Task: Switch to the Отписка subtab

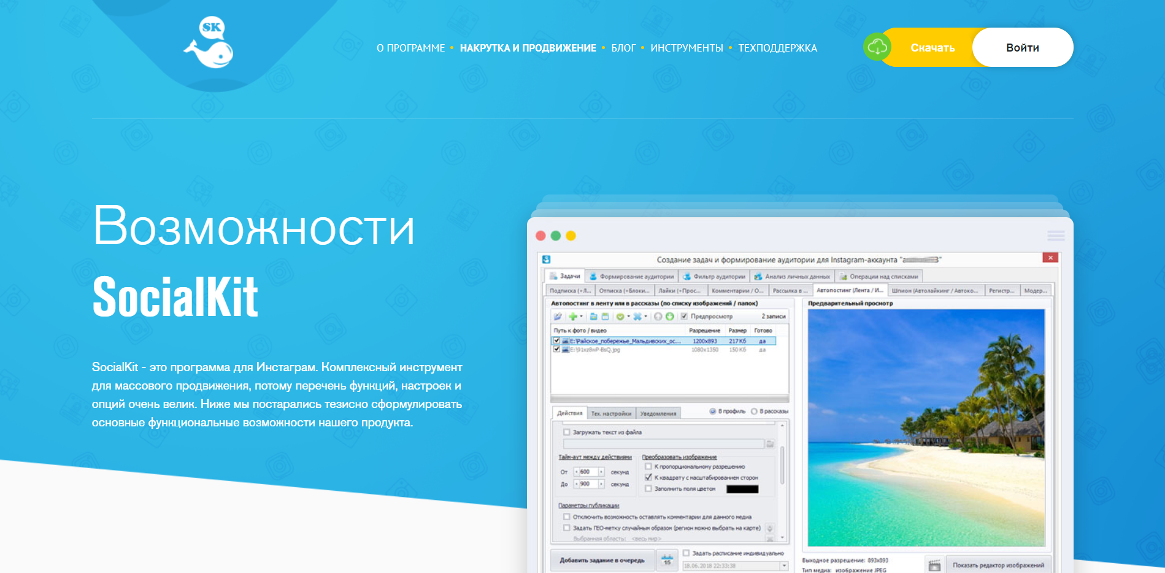Action: click(624, 291)
